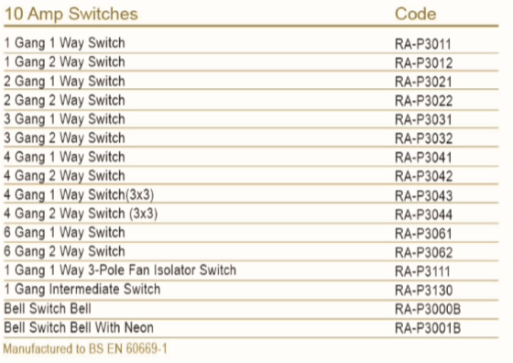
Task: Select the "1 Gang 1 Way Switch" row
Action: 251,43
